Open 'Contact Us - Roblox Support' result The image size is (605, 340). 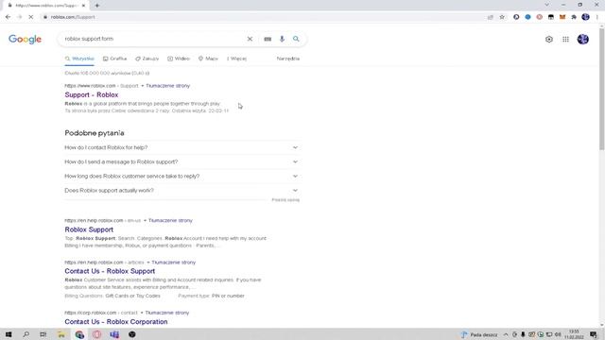pos(110,271)
